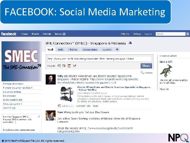
Task: Click the Log out link
Action: coord(148,34)
